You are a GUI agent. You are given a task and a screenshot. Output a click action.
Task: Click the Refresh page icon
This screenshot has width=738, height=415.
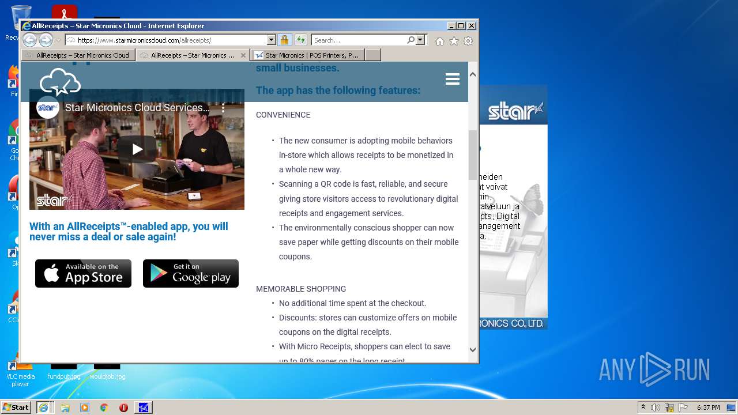point(301,40)
